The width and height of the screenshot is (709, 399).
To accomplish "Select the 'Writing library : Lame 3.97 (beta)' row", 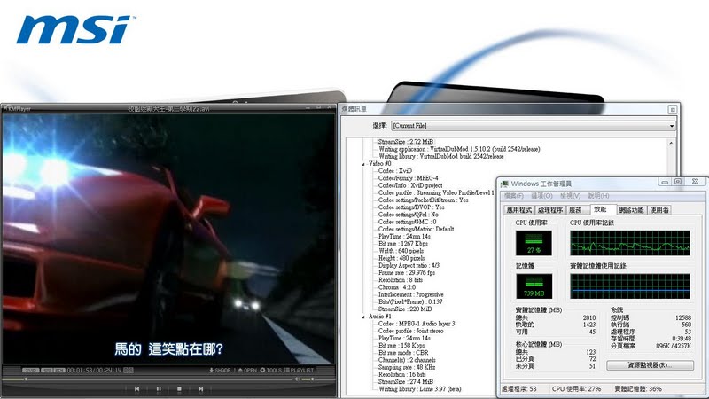I will (x=419, y=388).
